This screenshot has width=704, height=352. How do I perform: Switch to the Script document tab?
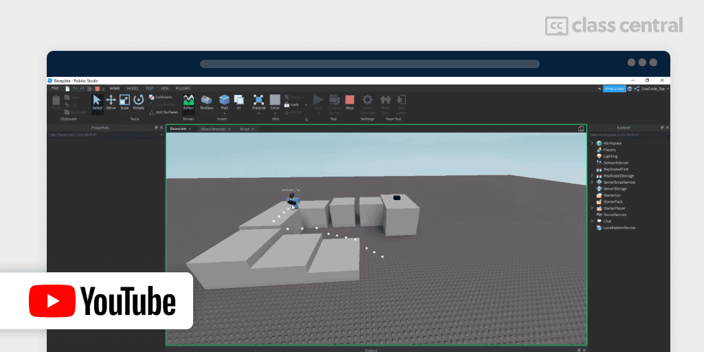[245, 129]
